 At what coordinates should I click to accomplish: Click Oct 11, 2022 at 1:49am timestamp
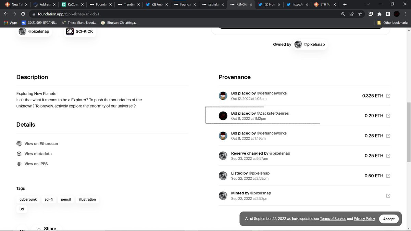click(249, 138)
